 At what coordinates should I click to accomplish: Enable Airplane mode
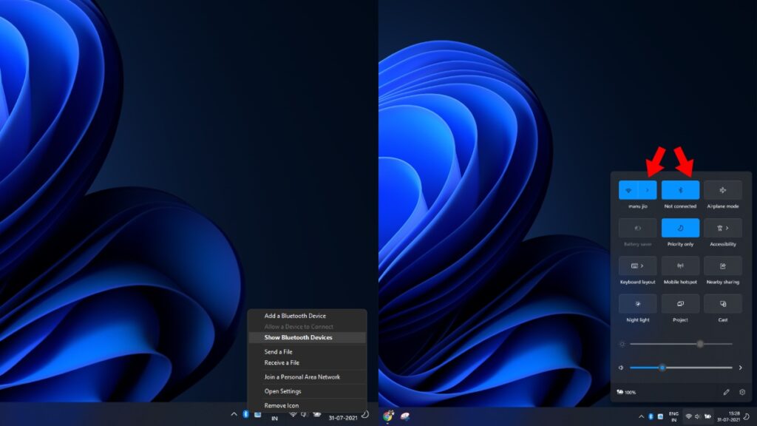pos(722,189)
